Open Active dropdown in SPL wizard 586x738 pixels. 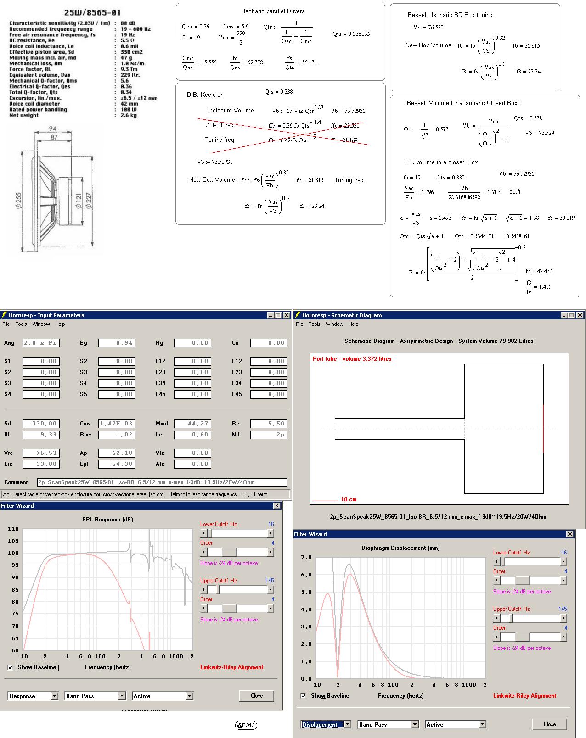(189, 696)
